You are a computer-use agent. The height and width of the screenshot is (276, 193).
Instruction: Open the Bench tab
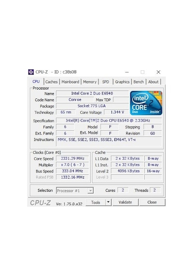138,82
